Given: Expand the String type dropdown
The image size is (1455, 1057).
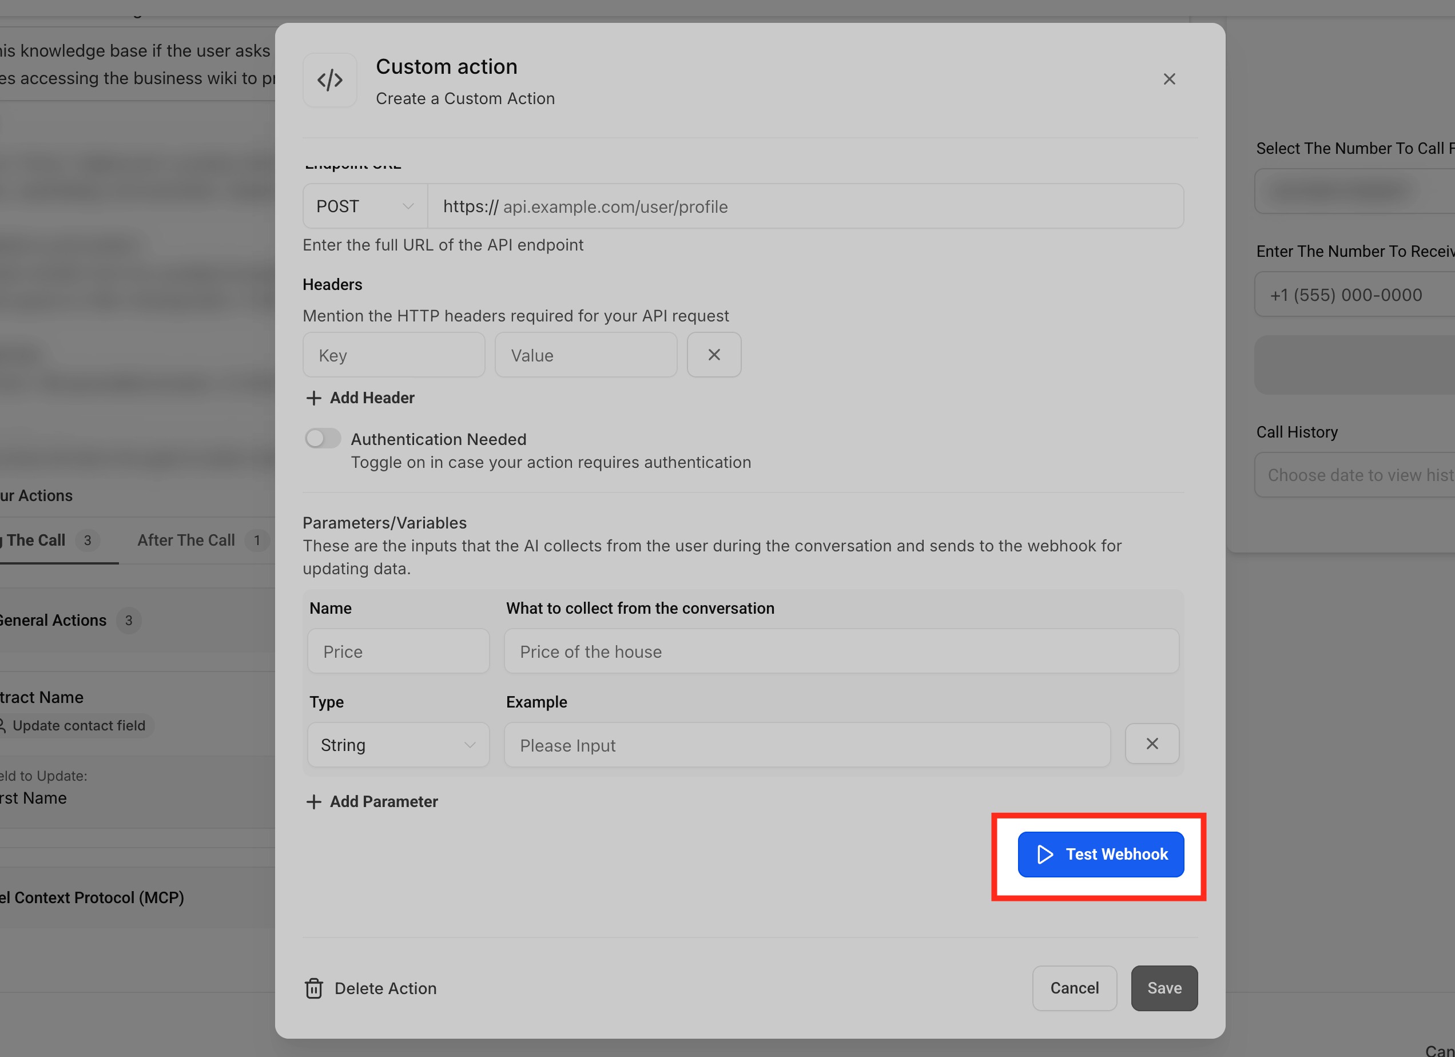Looking at the screenshot, I should pos(397,745).
